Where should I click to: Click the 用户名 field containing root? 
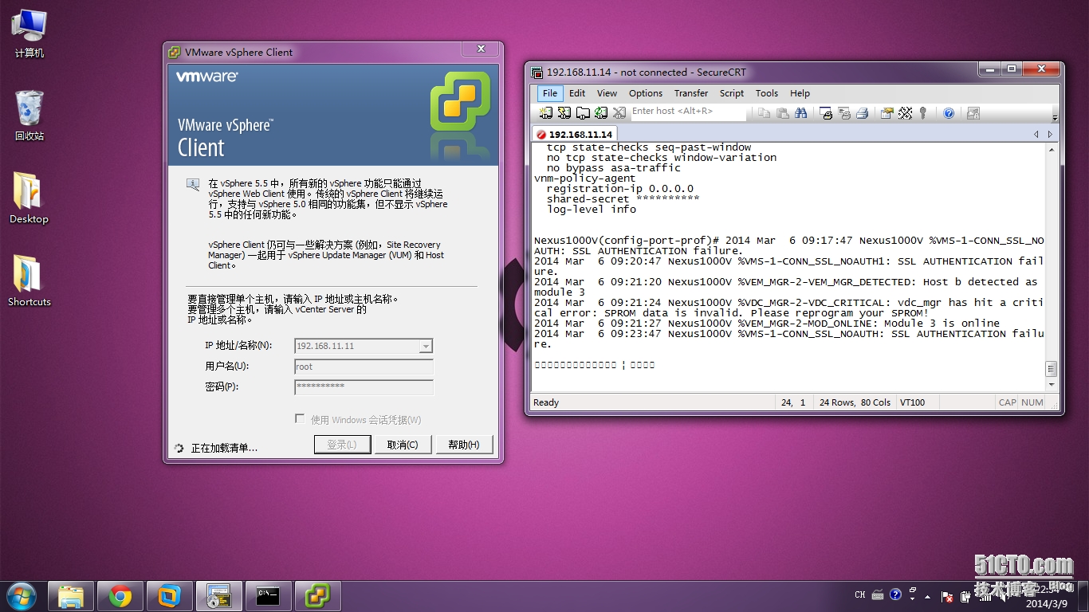click(364, 367)
